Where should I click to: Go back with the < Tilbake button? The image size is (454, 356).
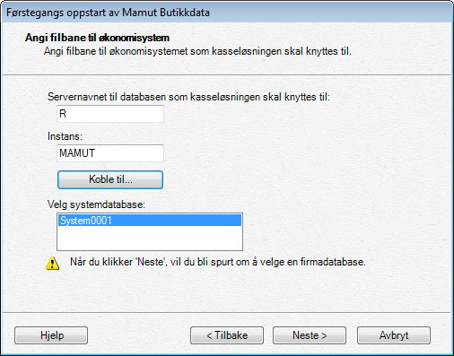[x=227, y=335]
